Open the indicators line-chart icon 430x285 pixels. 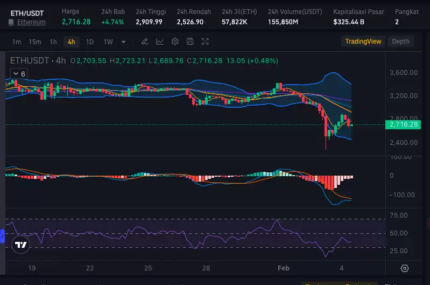click(160, 41)
